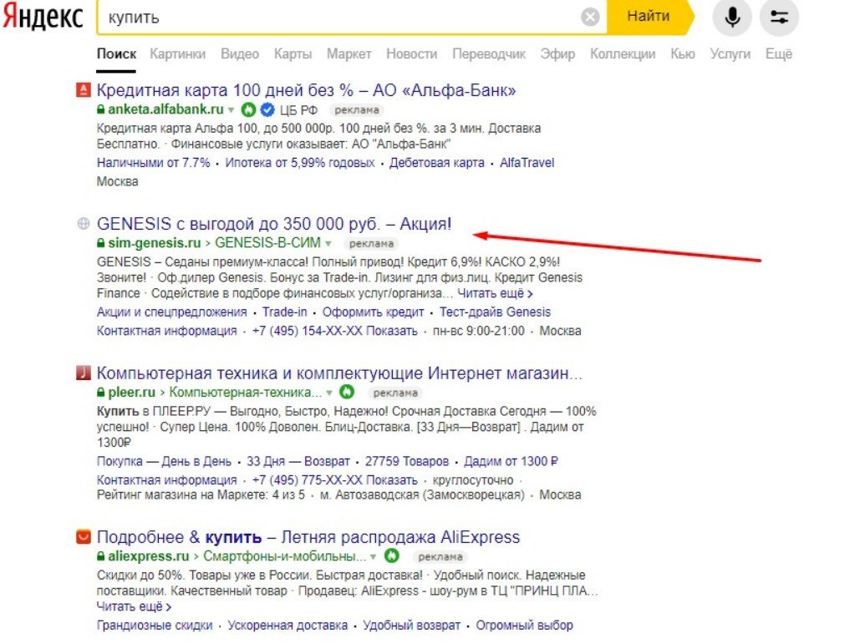This screenshot has height=644, width=865.
Task: Expand the dropdown arrow after GENESIS-В-СИМ
Action: pos(328,243)
